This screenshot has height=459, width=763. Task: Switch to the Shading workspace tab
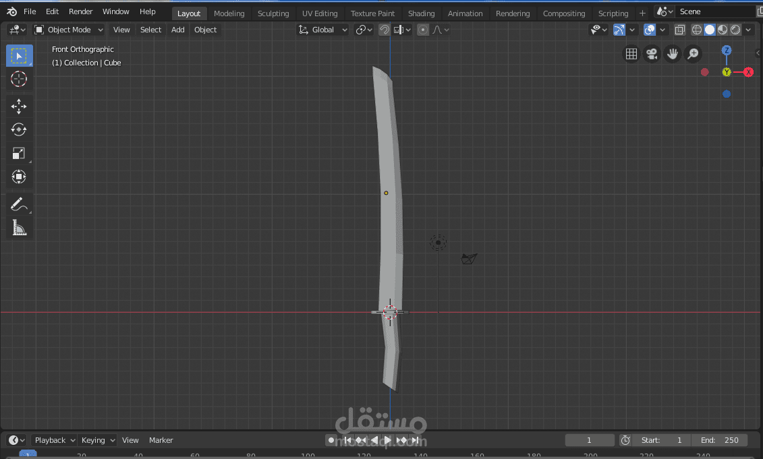(422, 13)
